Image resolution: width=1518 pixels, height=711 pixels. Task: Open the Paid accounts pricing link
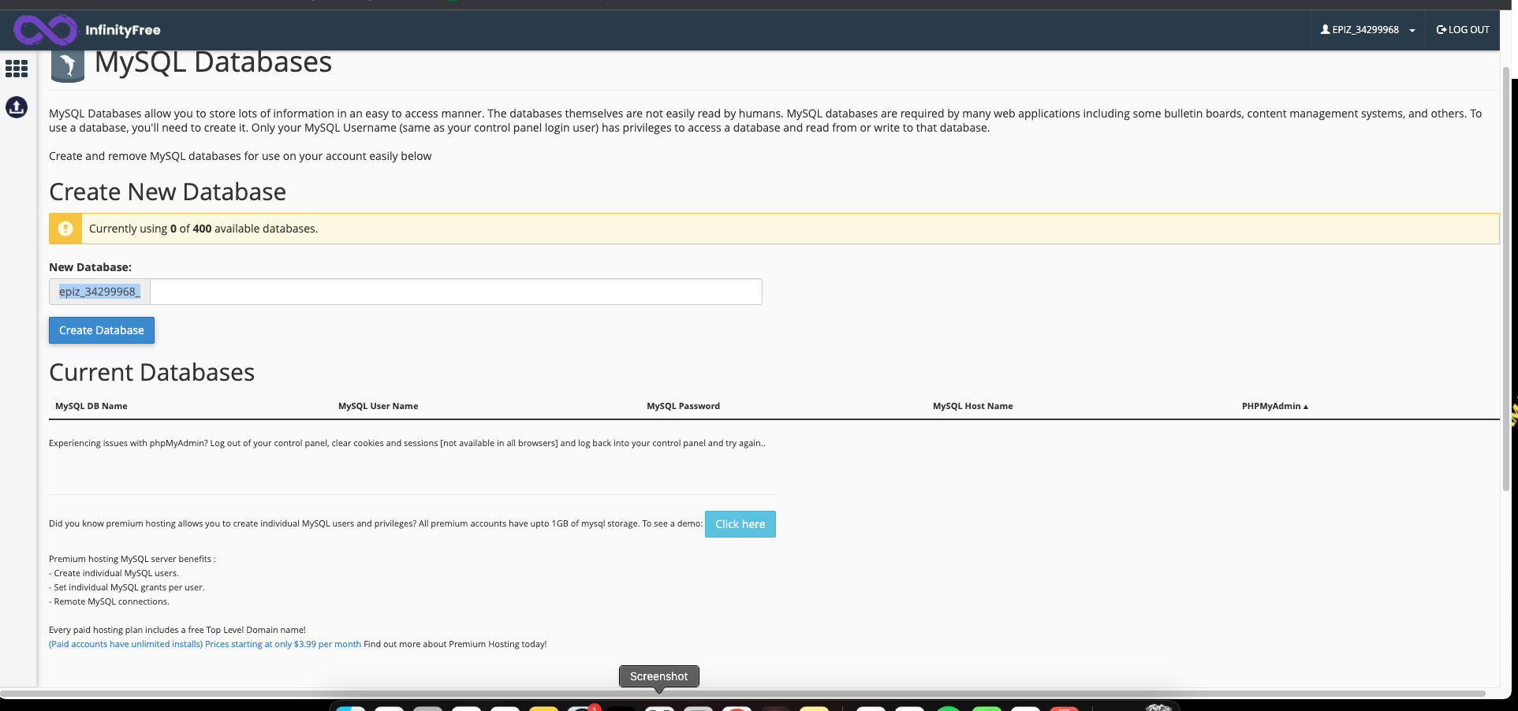(x=205, y=644)
